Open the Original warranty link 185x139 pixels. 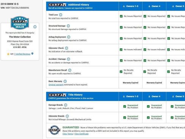pyautogui.click(x=56, y=85)
